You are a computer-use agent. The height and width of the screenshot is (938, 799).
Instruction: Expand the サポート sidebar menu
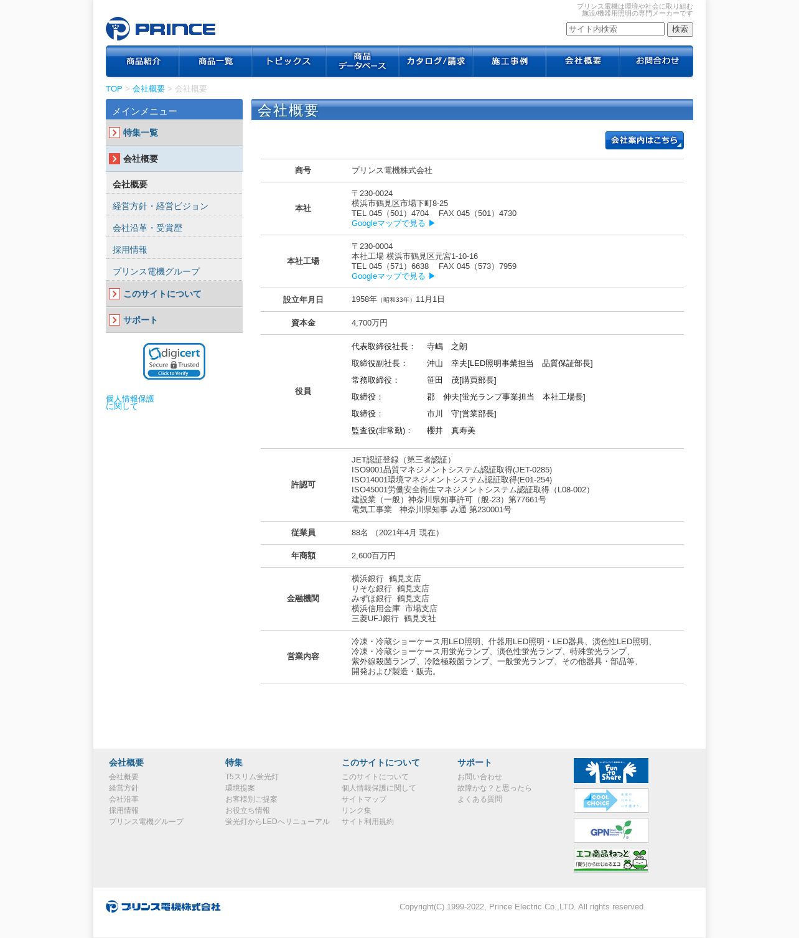point(174,320)
